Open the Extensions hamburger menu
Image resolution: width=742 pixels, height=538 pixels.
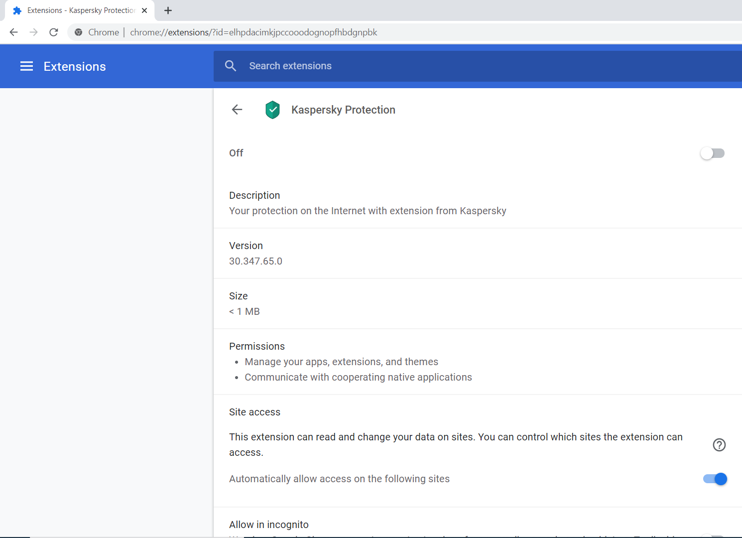pos(26,66)
